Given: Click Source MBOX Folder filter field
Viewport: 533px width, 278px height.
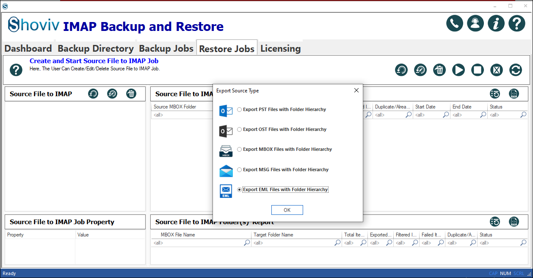Looking at the screenshot, I should (182, 115).
